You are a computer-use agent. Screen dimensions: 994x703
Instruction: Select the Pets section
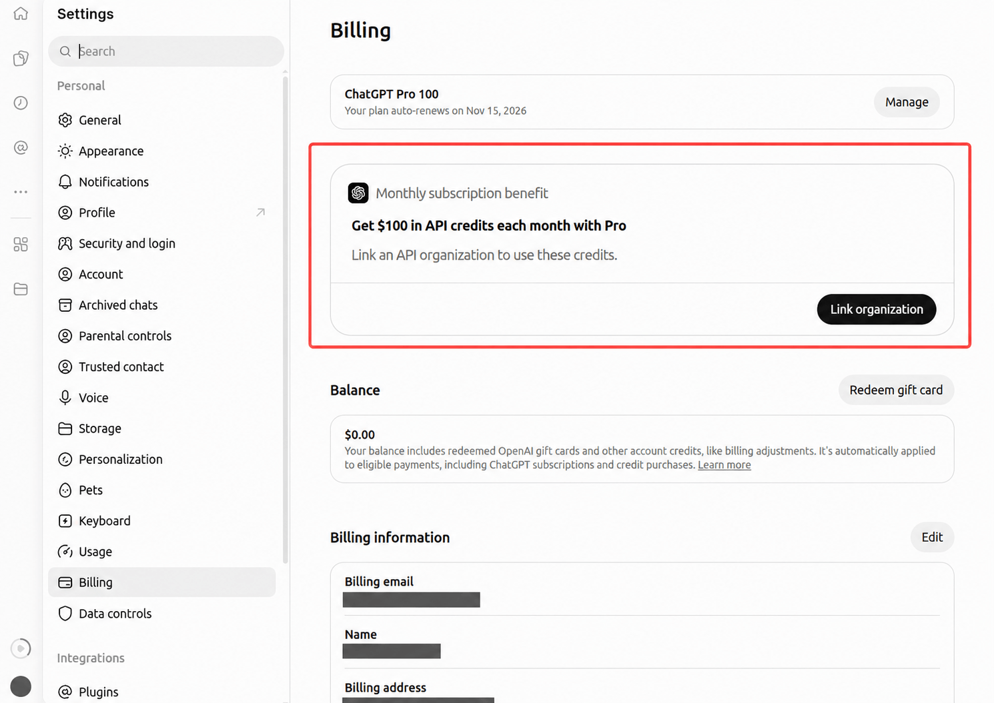pos(162,490)
